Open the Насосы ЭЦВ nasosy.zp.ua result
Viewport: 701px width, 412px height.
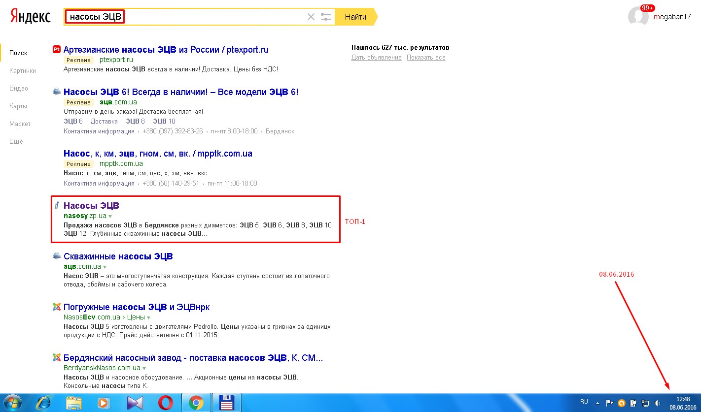91,206
